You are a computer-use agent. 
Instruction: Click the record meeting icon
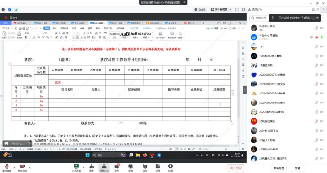click(131, 168)
